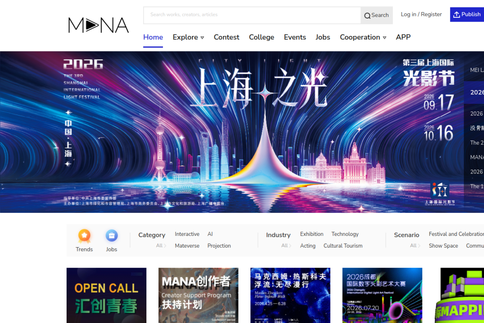Select the Festival and Celebration scenario
This screenshot has width=484, height=323.
click(456, 234)
